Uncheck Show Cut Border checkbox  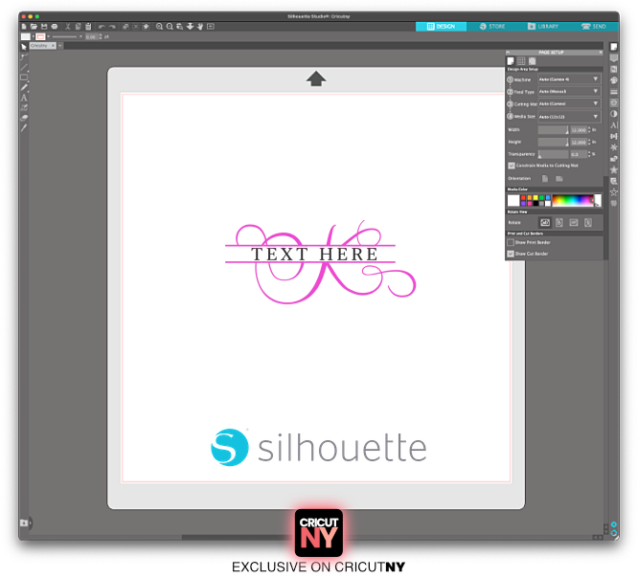[511, 254]
